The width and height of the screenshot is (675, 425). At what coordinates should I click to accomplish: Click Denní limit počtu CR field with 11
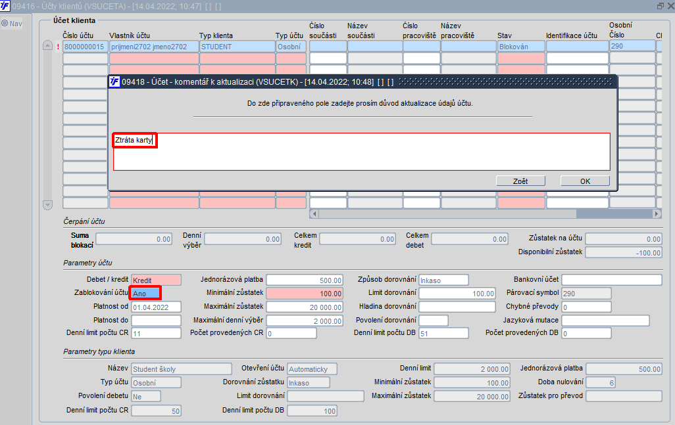(x=157, y=334)
